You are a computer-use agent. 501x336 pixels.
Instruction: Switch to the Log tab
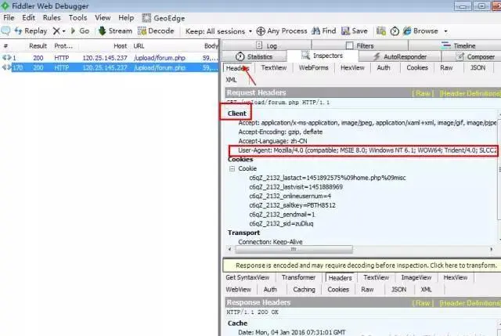pos(266,45)
